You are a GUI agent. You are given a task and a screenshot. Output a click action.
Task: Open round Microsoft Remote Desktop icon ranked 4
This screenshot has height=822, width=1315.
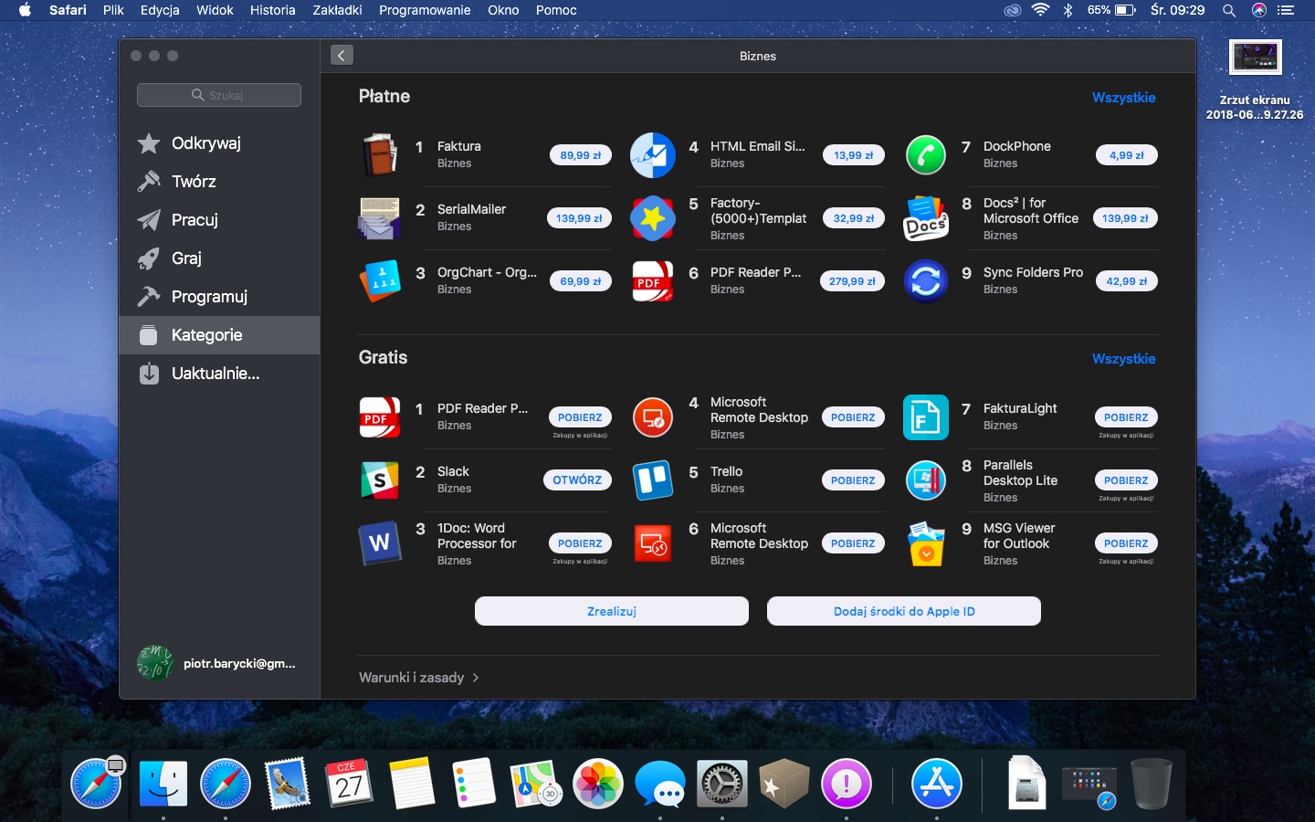click(653, 417)
